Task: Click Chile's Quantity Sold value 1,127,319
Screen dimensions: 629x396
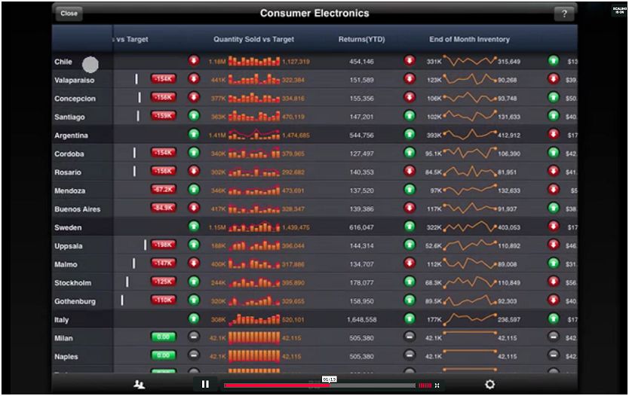Action: coord(296,62)
